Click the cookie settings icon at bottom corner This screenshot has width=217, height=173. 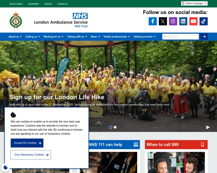pyautogui.click(x=5, y=168)
